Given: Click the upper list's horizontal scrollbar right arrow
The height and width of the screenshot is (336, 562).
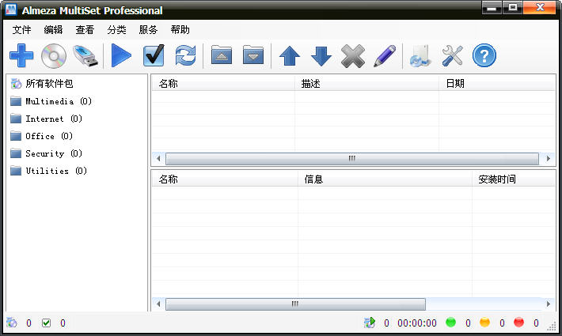Looking at the screenshot, I should point(549,158).
